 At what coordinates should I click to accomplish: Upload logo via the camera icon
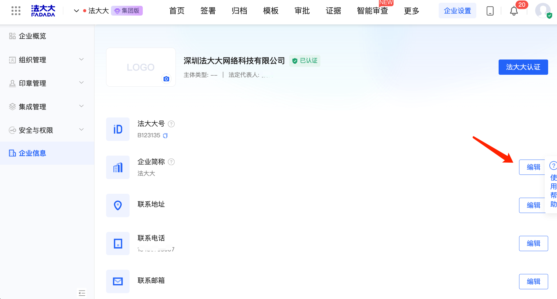pyautogui.click(x=166, y=79)
